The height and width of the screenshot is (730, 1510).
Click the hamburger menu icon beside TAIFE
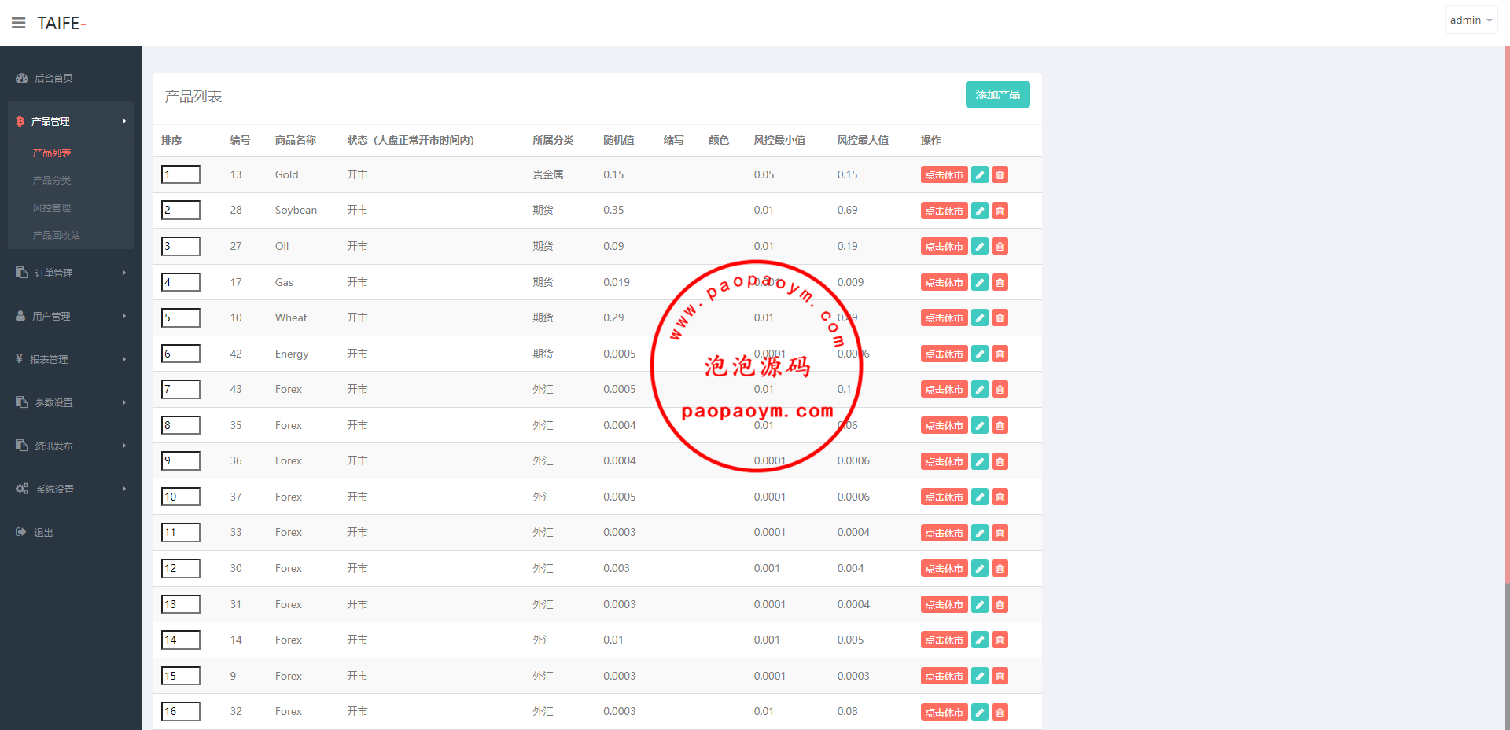(x=18, y=23)
